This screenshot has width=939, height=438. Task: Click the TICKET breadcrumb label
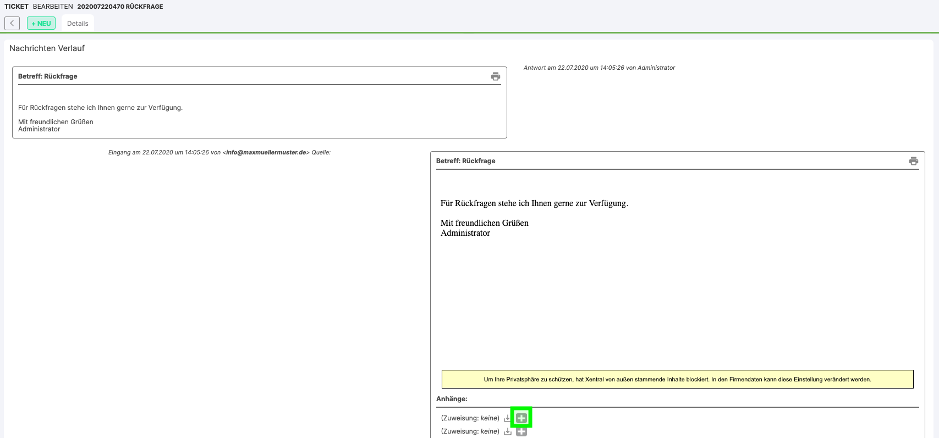17,7
